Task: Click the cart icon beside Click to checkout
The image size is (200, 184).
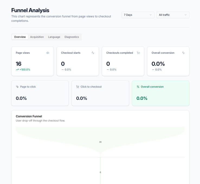Action: 78,87
